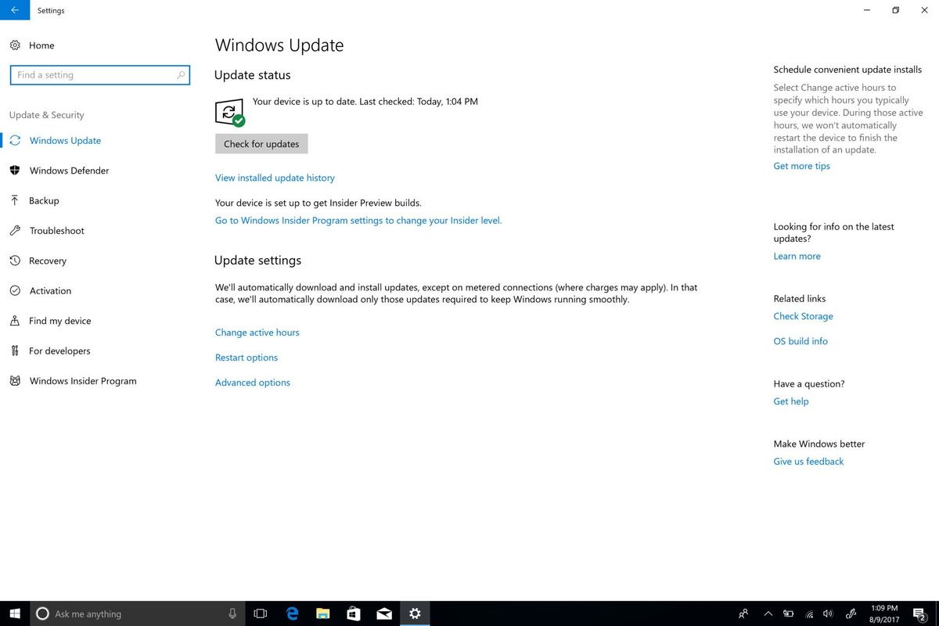
Task: Select the Windows Insider Program icon
Action: (15, 381)
